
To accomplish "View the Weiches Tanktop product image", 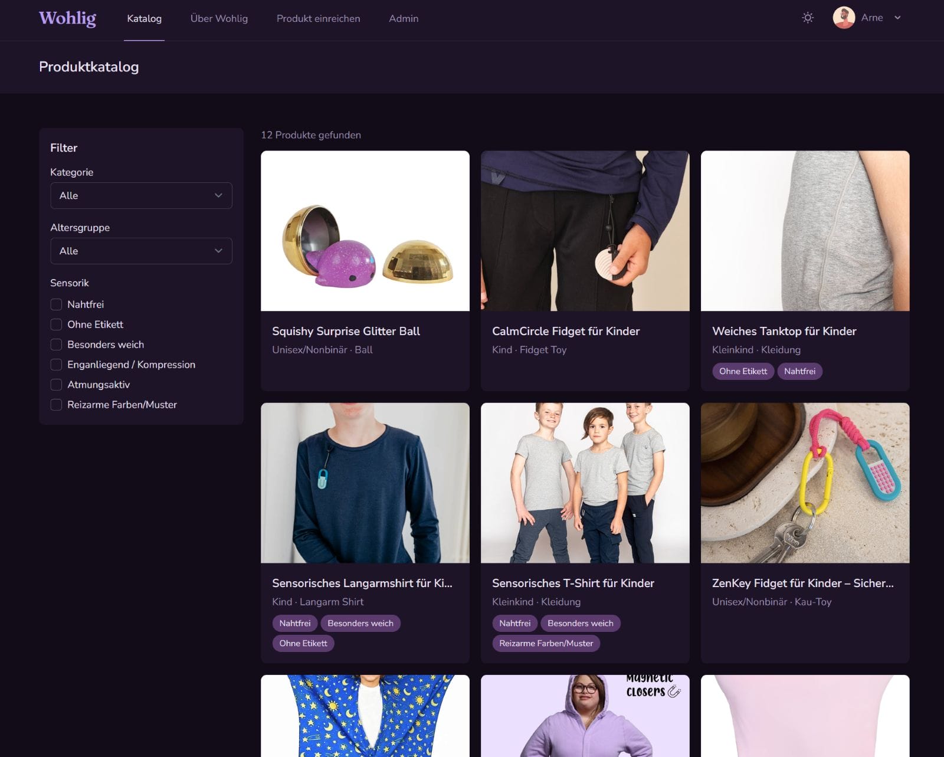I will point(805,231).
